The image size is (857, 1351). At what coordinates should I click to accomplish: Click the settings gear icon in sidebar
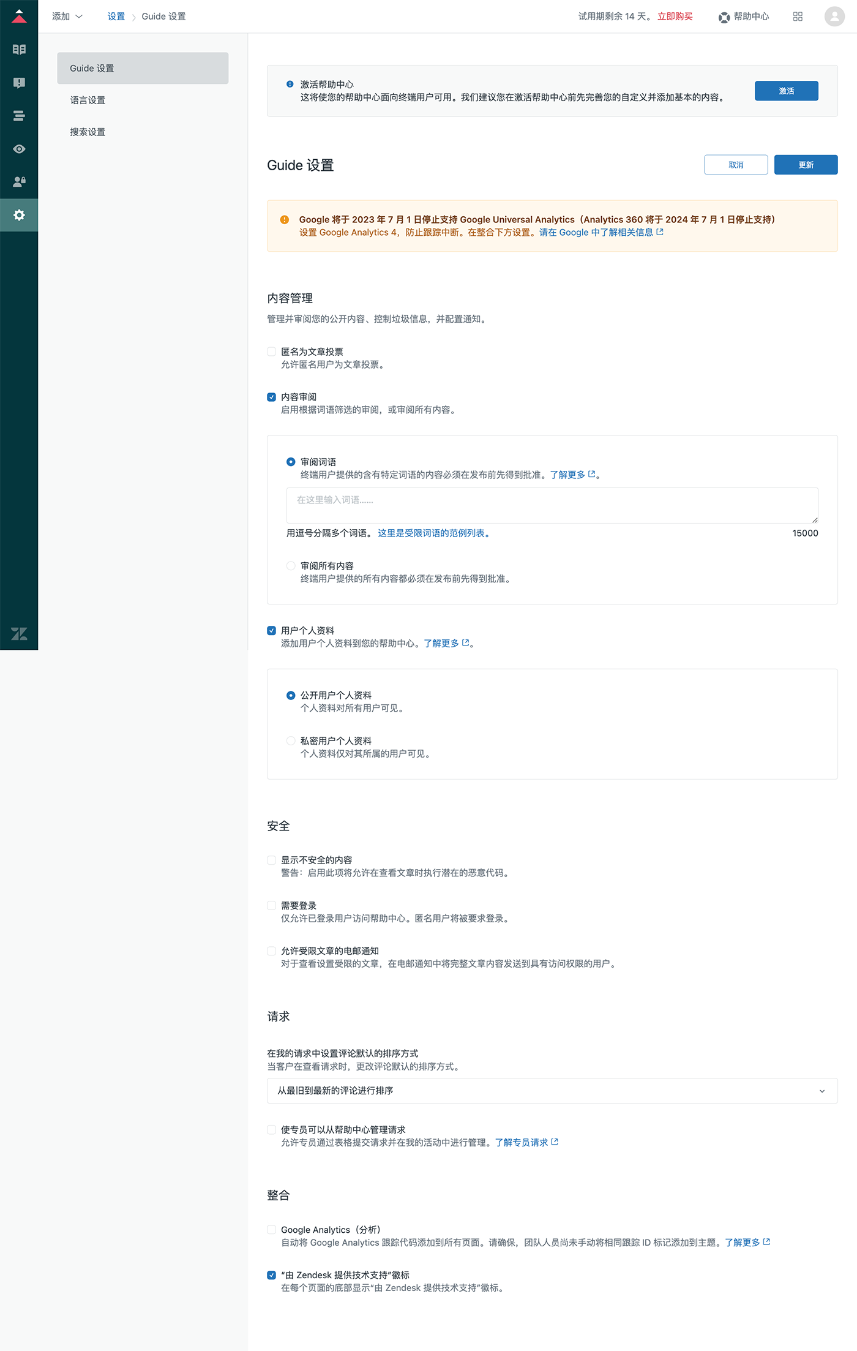[19, 215]
